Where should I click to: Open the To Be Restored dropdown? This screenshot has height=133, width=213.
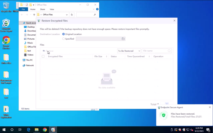click(x=129, y=51)
